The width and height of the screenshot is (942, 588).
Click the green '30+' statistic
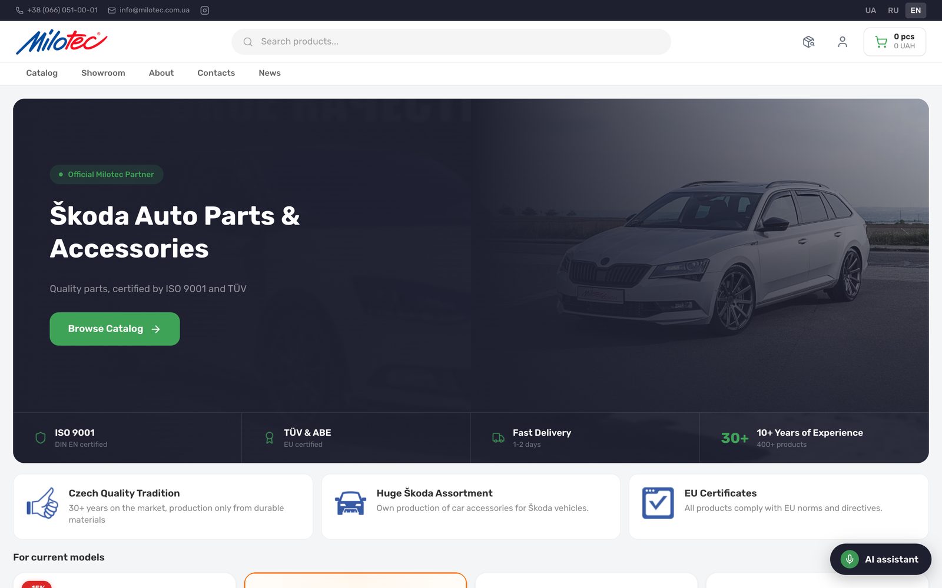coord(735,438)
